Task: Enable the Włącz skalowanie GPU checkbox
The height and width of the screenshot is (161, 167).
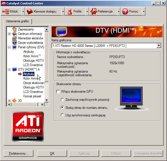Action: click(58, 92)
